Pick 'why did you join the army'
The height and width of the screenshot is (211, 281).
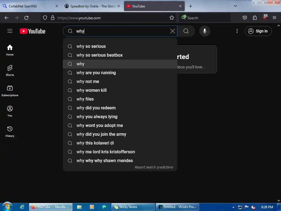[x=120, y=134]
